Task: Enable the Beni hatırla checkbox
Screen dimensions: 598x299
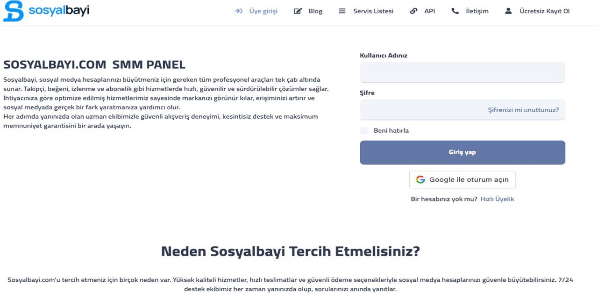Action: (x=364, y=131)
